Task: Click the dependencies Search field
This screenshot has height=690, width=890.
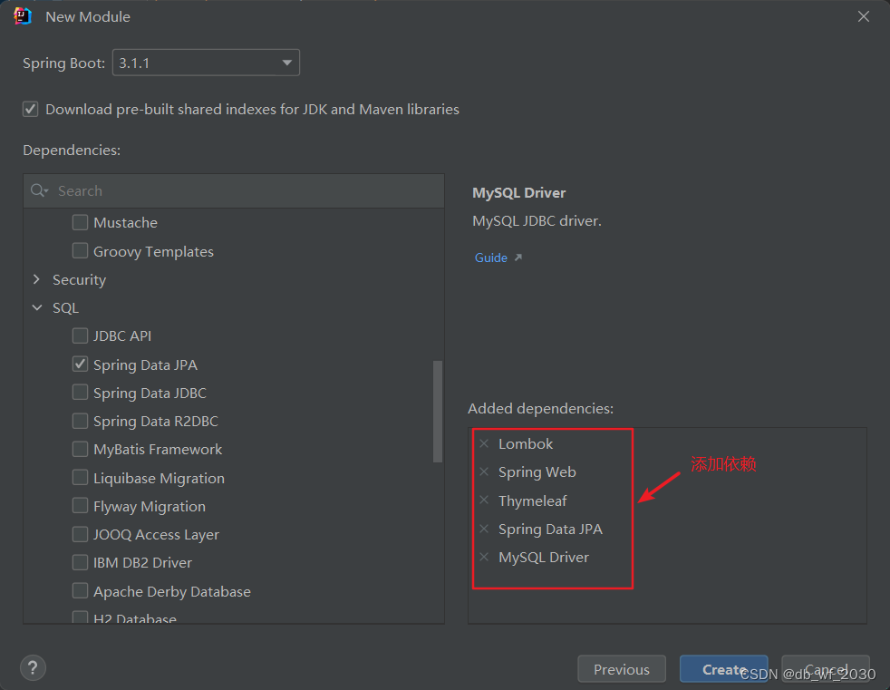Action: 234,190
